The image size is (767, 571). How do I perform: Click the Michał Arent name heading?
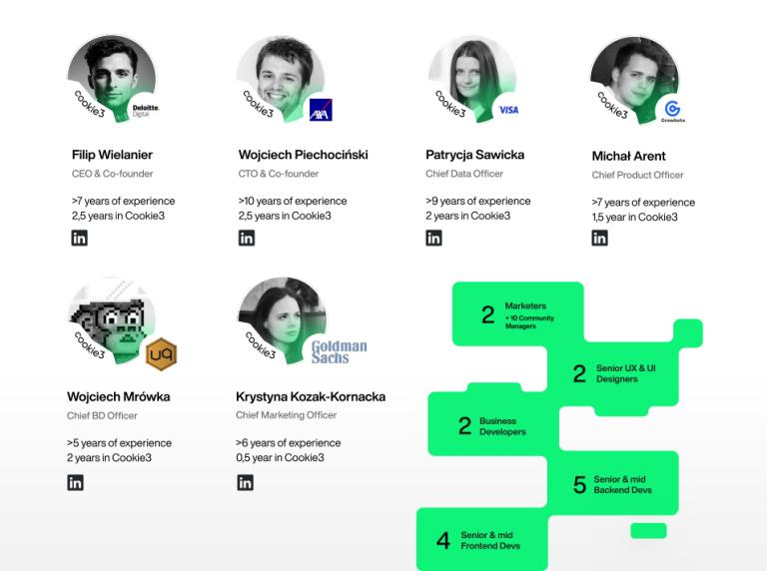628,156
